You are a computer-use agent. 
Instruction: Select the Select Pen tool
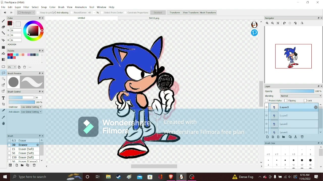click(3, 85)
